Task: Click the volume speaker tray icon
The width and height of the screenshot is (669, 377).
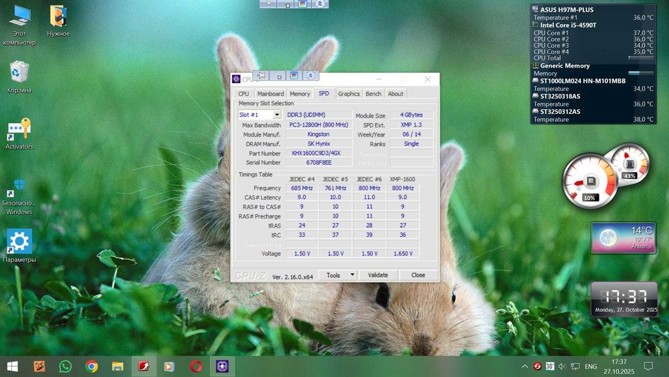Action: [563, 366]
